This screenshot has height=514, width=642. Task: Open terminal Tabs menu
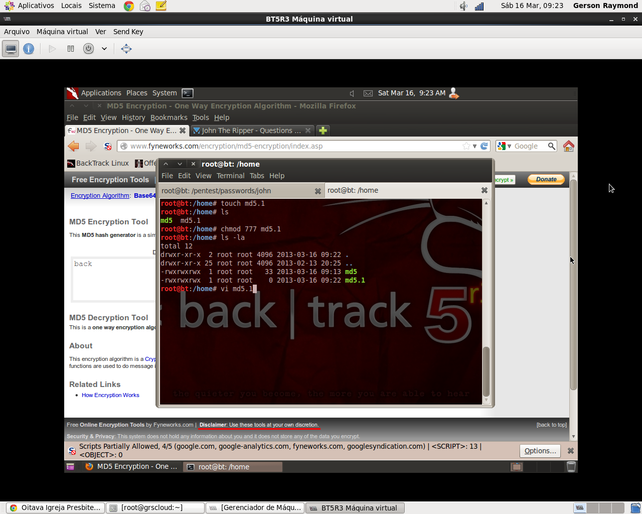[x=257, y=176]
